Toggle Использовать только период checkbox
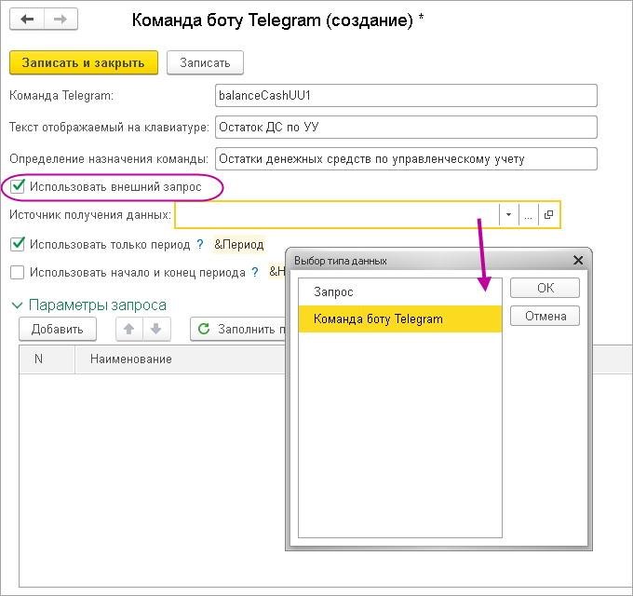This screenshot has height=596, width=633. 18,244
